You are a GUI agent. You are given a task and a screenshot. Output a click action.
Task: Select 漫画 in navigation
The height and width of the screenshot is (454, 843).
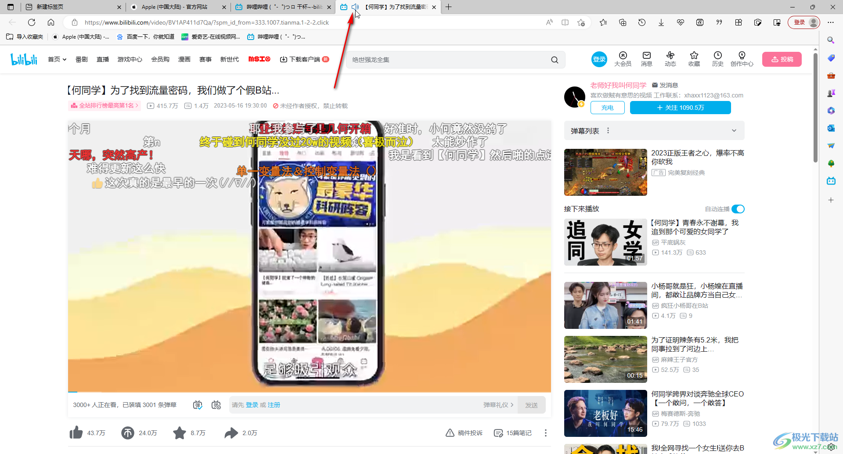point(184,59)
